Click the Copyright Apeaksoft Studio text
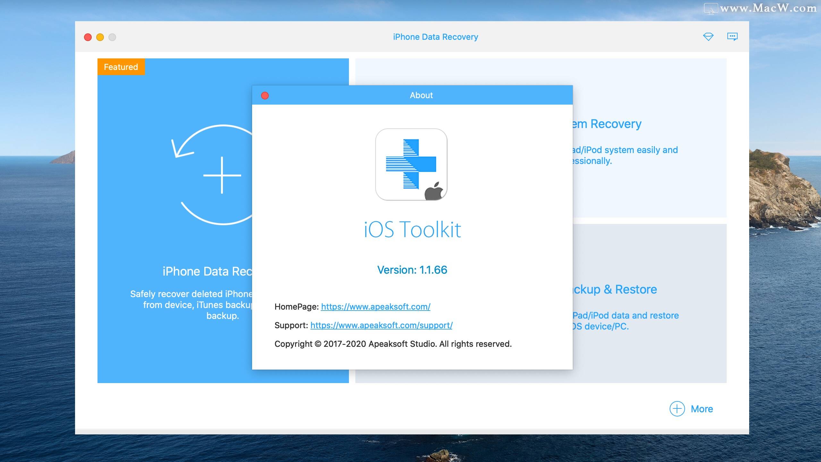This screenshot has width=821, height=462. 393,344
